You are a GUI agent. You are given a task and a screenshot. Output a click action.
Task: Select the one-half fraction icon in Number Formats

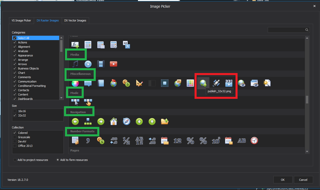coord(126,140)
